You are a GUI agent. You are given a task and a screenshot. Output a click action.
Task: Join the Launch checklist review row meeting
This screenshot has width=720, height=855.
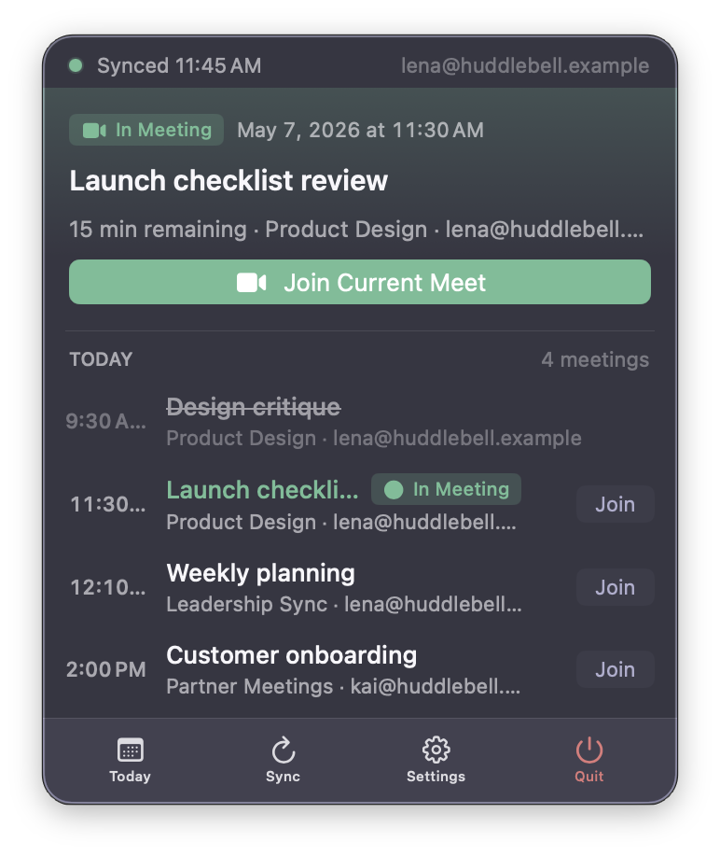[x=615, y=504]
